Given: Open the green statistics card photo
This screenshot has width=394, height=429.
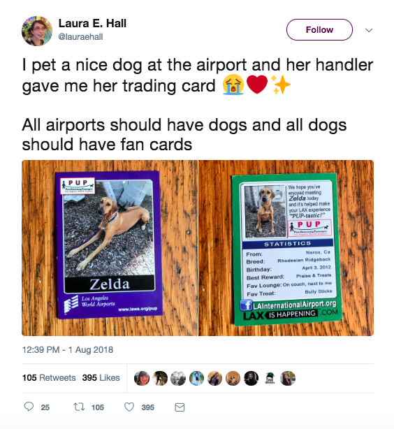Looking at the screenshot, I should [286, 248].
